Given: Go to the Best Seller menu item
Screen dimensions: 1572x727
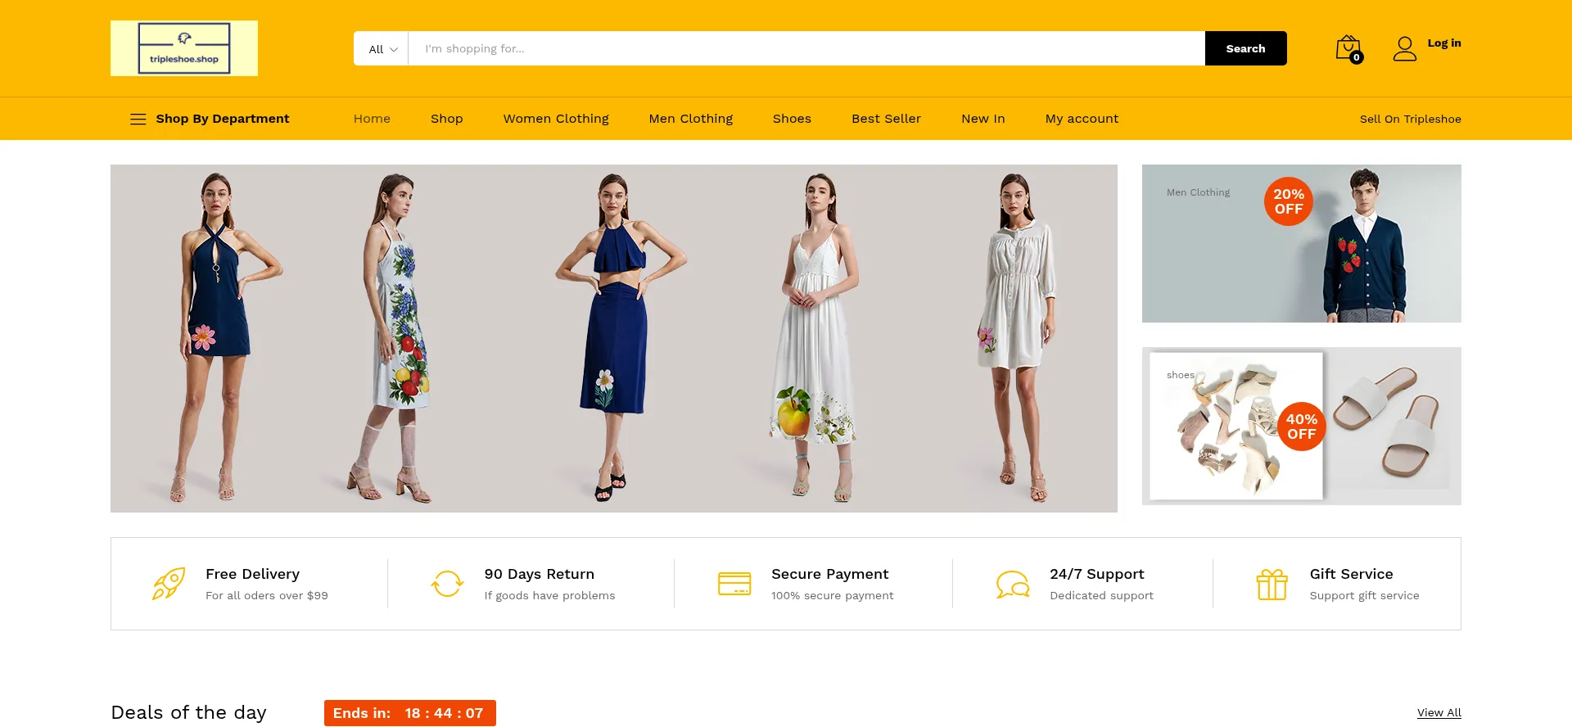Looking at the screenshot, I should (x=886, y=119).
